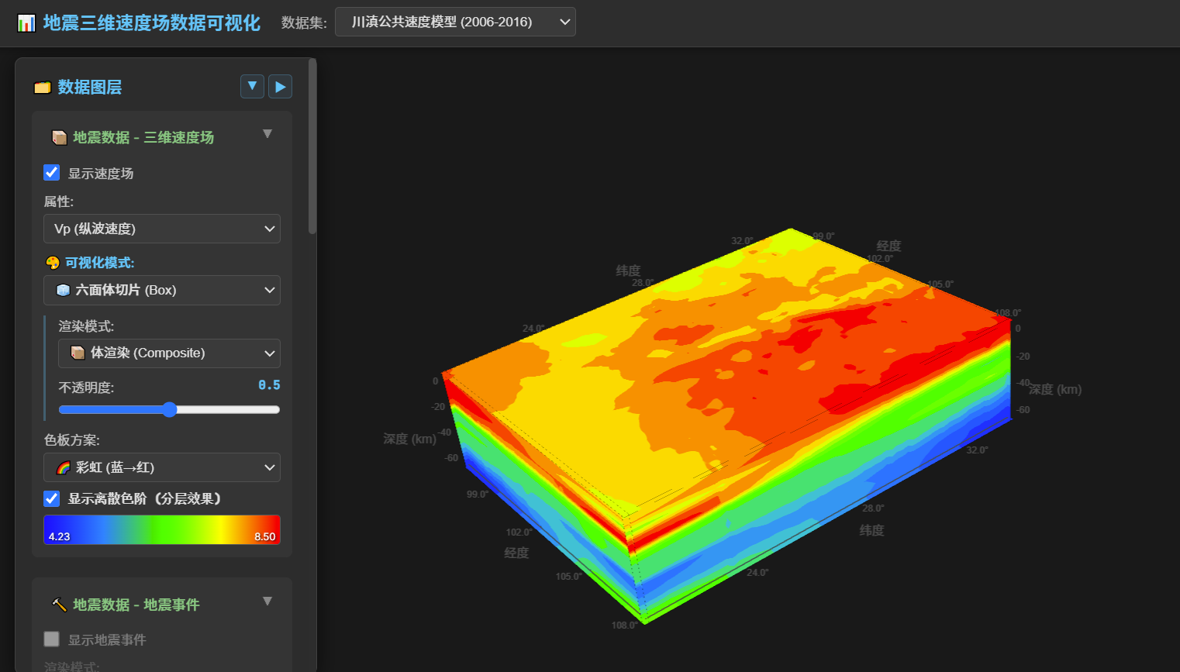Image resolution: width=1180 pixels, height=672 pixels.
Task: Click the cube icon beside 地震数据 - 三维速度场
Action: pos(59,138)
